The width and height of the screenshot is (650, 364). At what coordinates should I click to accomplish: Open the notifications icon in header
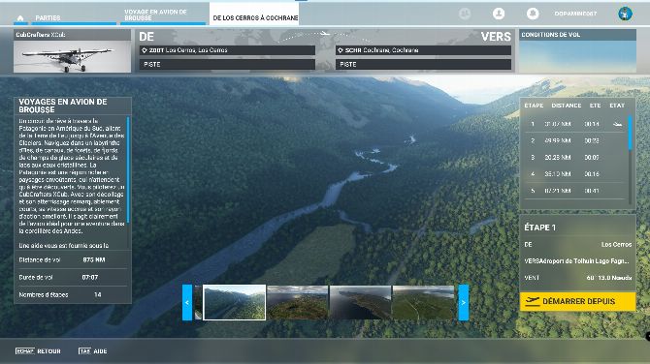[x=533, y=14]
